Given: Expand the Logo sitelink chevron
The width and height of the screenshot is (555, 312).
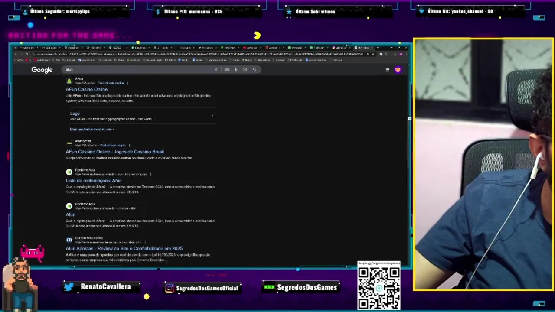Looking at the screenshot, I should (x=212, y=116).
